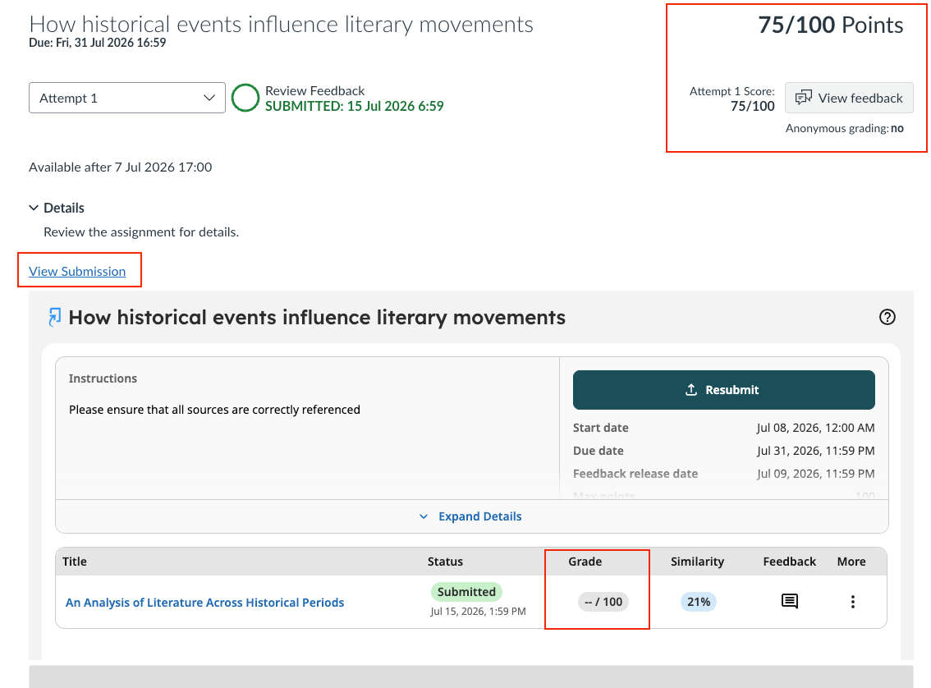Open the 21% similarity report
The image size is (931, 688).
click(698, 602)
